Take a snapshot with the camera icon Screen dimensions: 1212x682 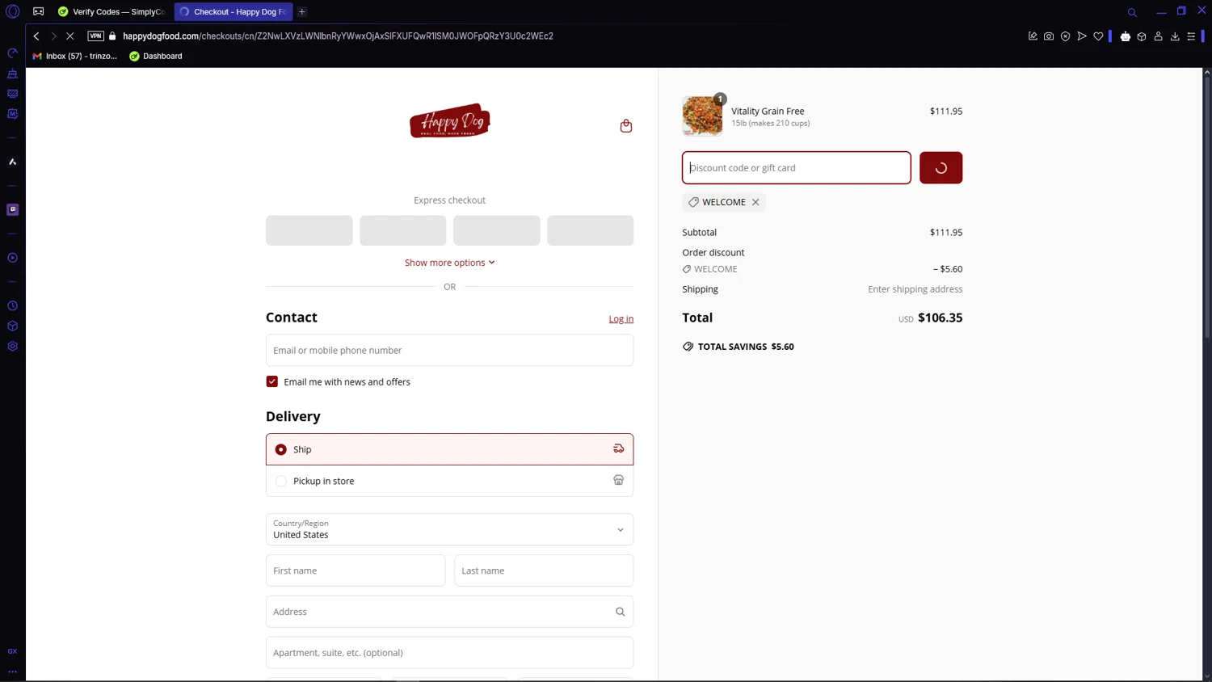[1049, 36]
